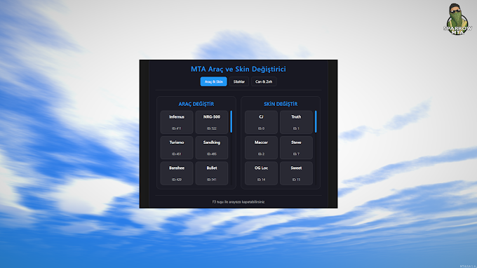Open the Silahlar tab

tap(239, 81)
